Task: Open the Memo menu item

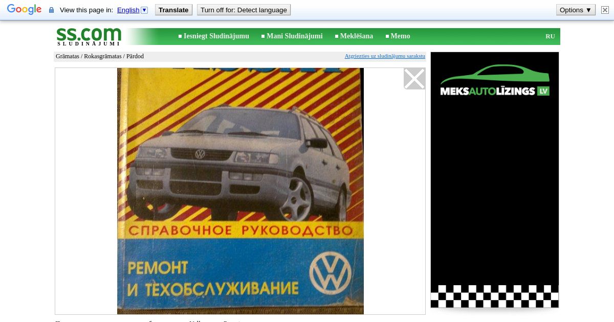Action: [398, 36]
